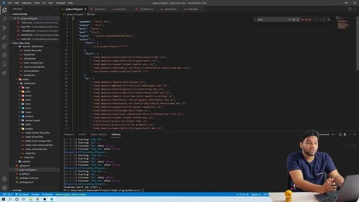Image resolution: width=359 pixels, height=202 pixels.
Task: Open the Accounts menu icon
Action: [4, 178]
